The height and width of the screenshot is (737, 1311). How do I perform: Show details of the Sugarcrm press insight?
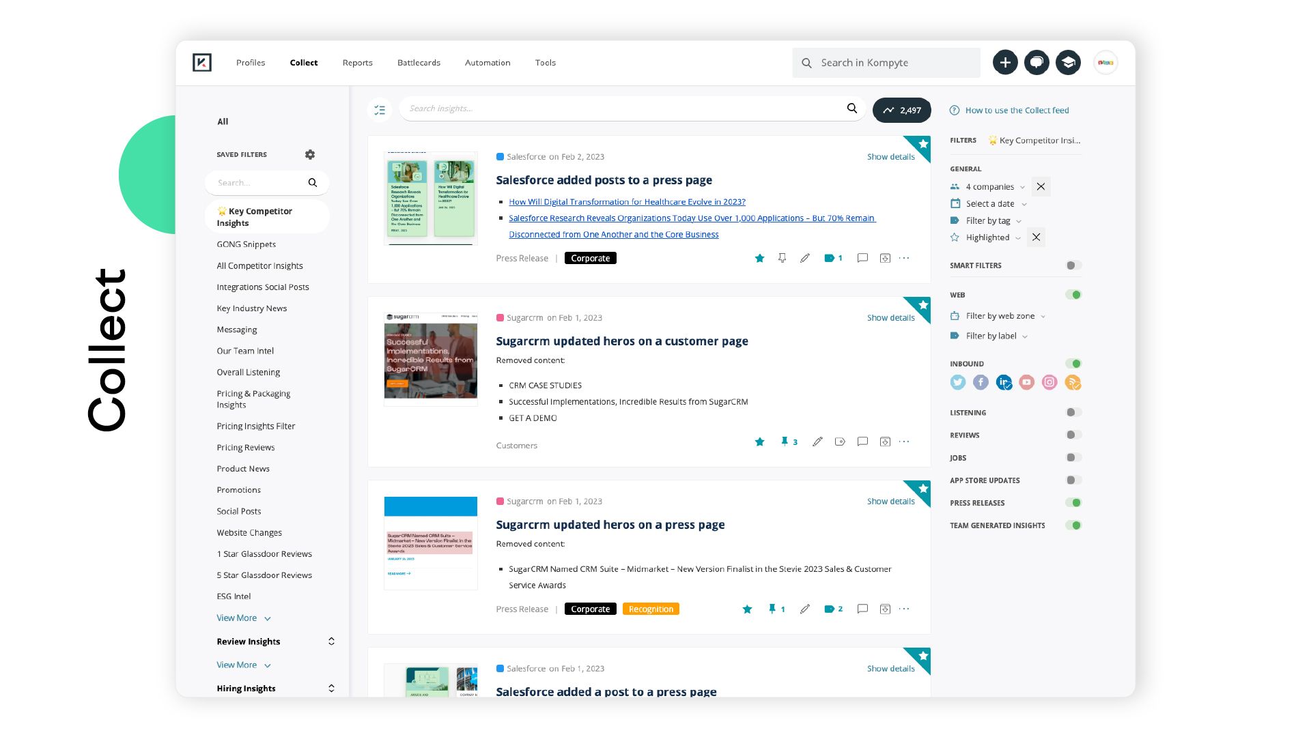tap(890, 501)
